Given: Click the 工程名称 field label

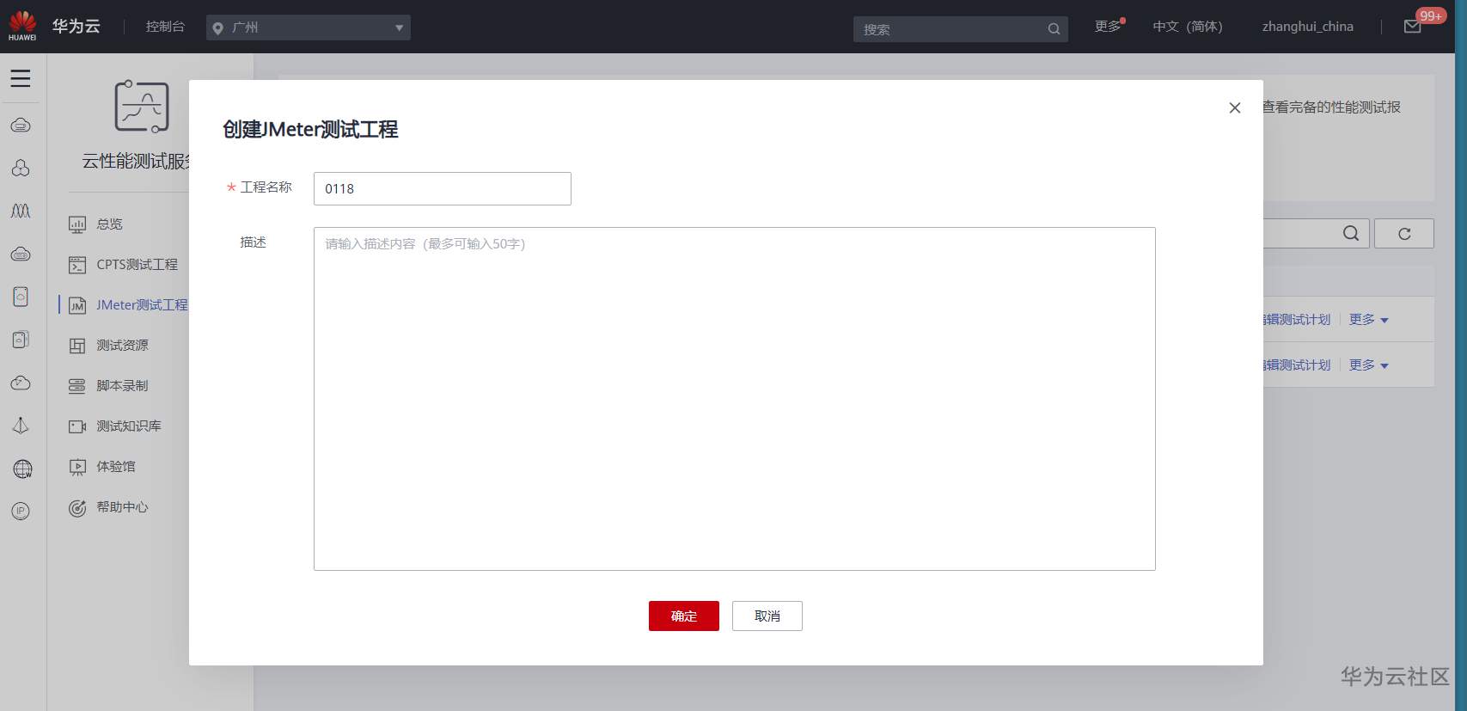Looking at the screenshot, I should (x=266, y=187).
